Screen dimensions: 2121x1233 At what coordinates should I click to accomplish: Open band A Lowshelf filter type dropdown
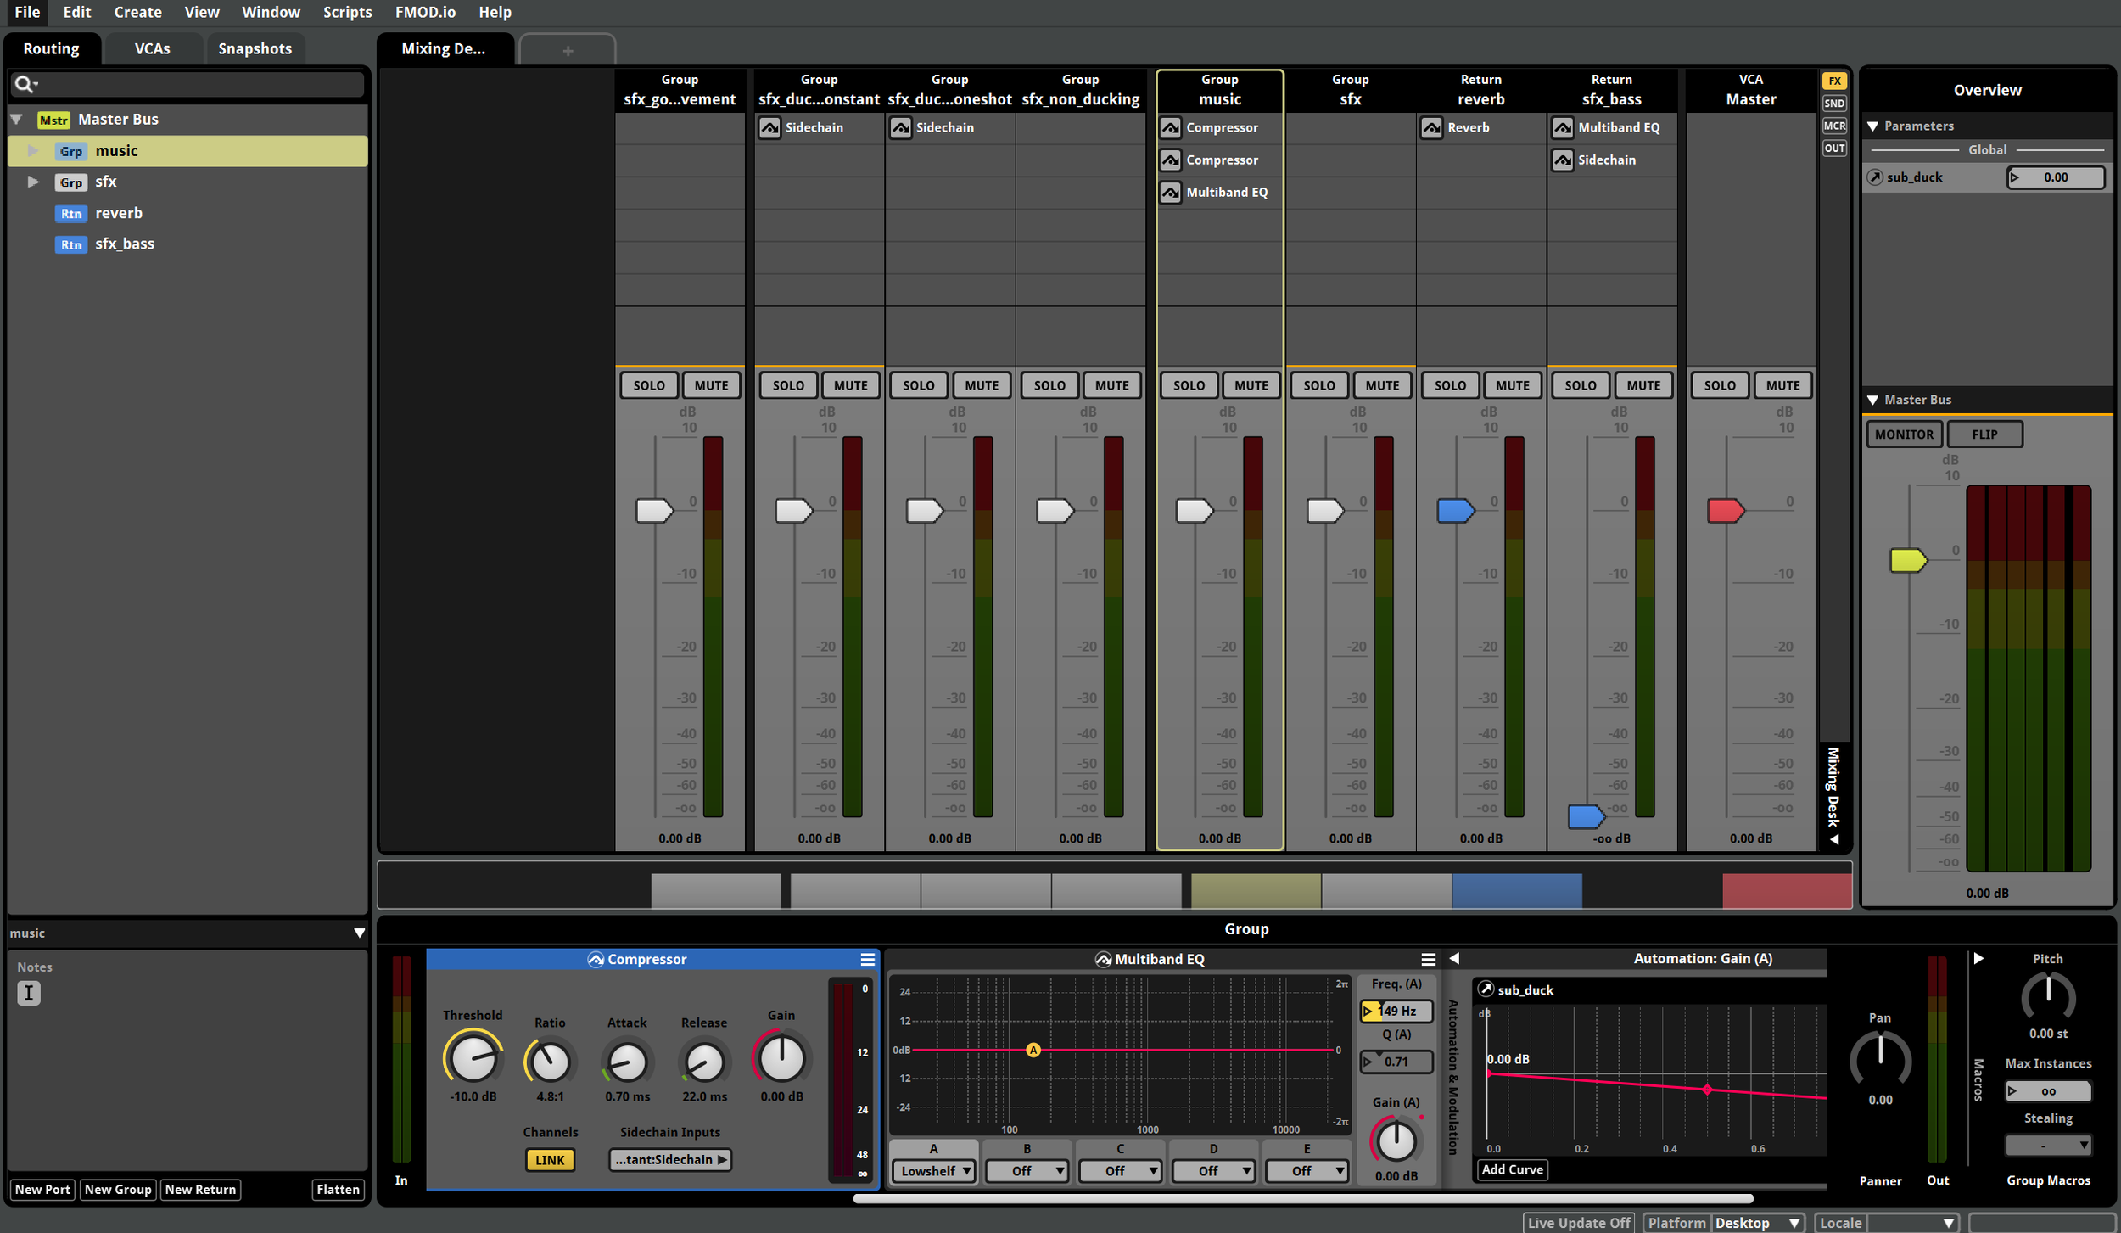933,1171
